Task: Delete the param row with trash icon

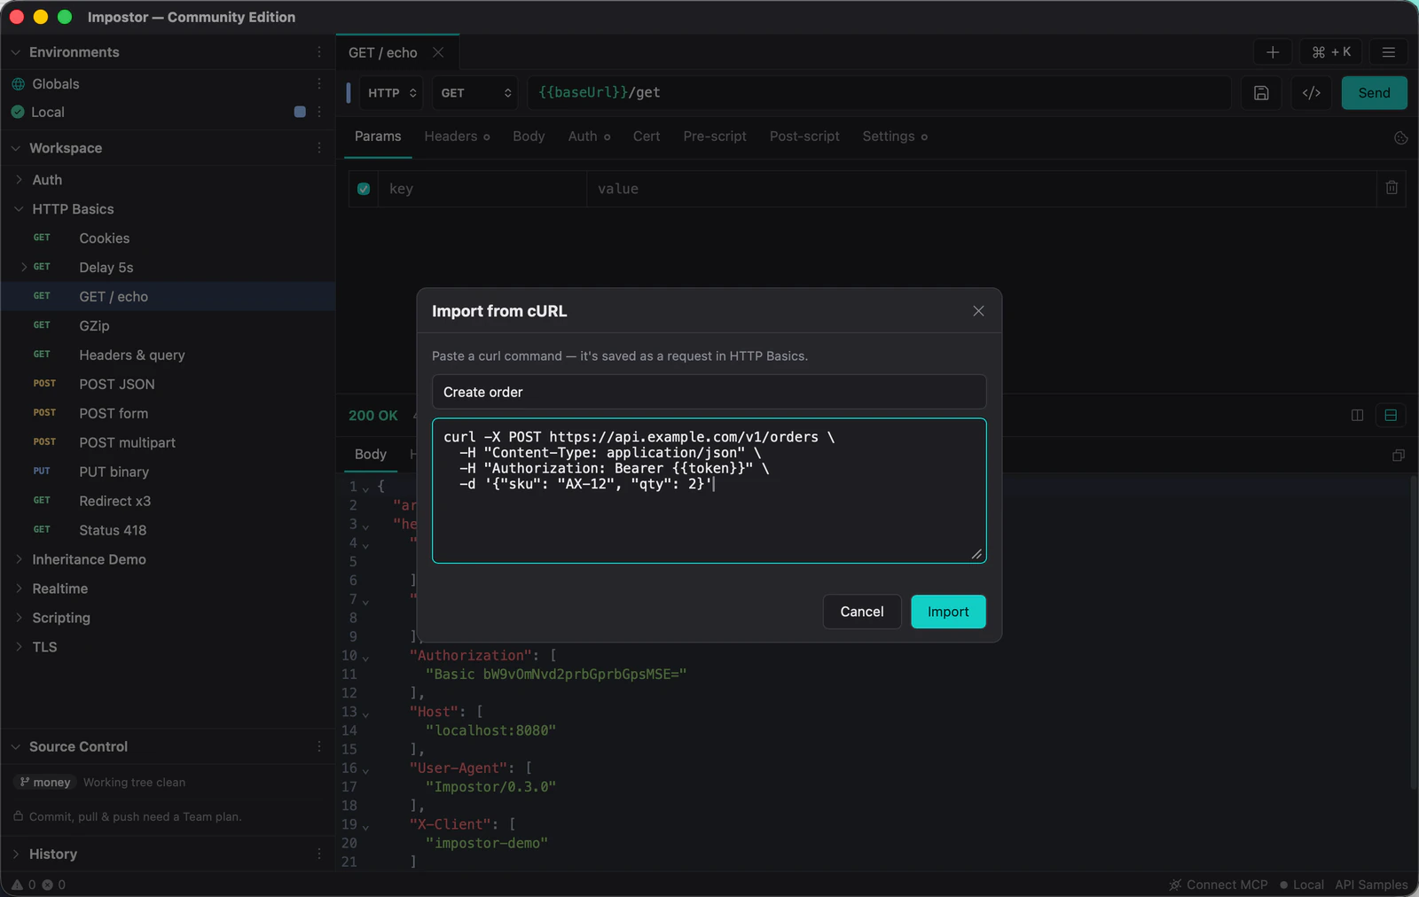Action: 1392,188
